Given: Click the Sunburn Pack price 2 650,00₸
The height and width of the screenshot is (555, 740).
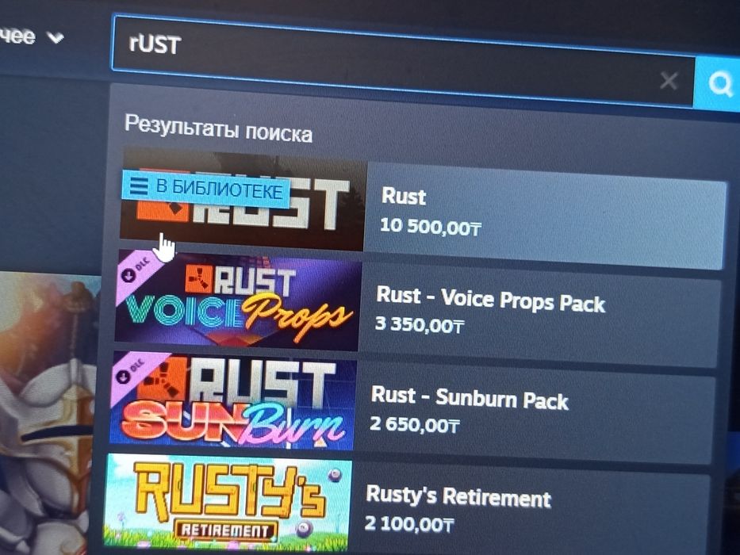Looking at the screenshot, I should [x=414, y=424].
